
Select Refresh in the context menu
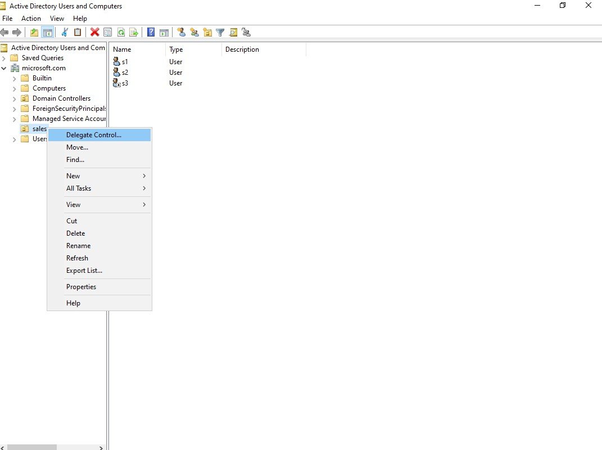pos(99,258)
